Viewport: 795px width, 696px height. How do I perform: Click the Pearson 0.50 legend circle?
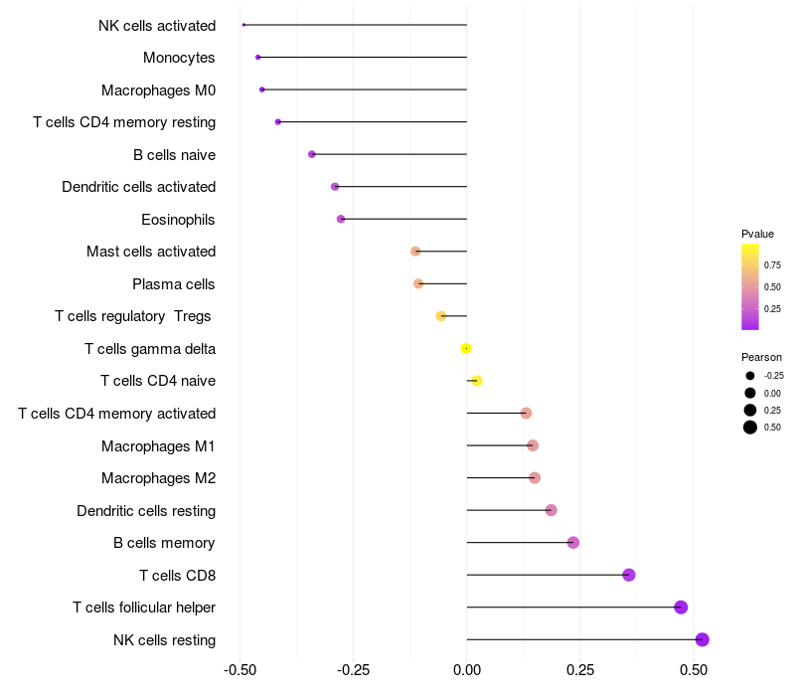[x=750, y=428]
